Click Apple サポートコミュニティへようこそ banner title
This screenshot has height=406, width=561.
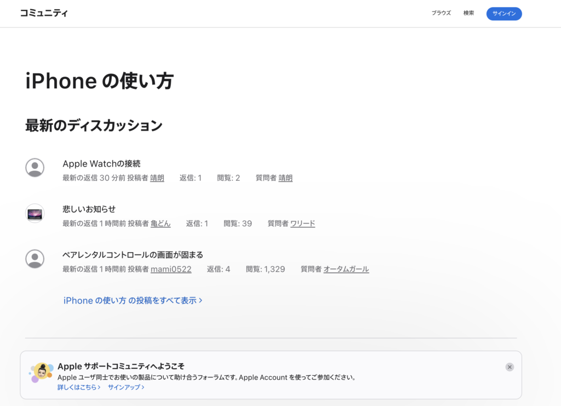(x=121, y=367)
